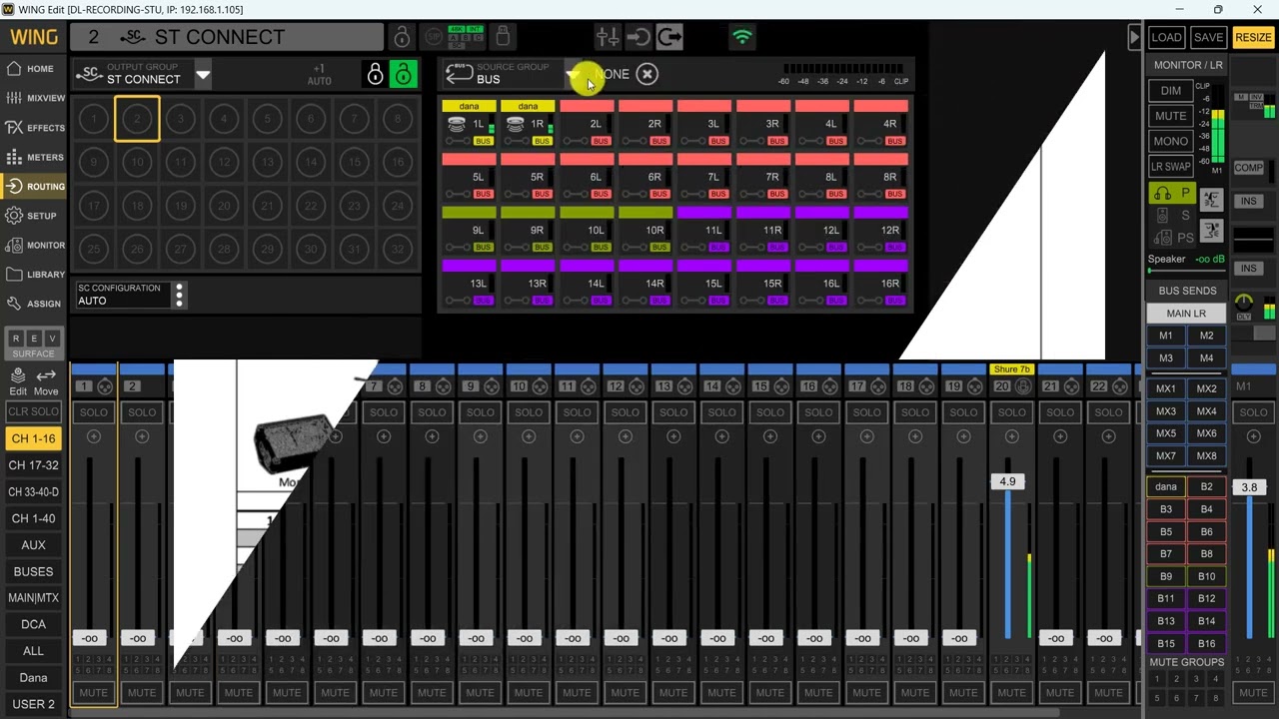Image resolution: width=1279 pixels, height=719 pixels.
Task: Click the USB drive icon in the top bar
Action: tap(503, 37)
